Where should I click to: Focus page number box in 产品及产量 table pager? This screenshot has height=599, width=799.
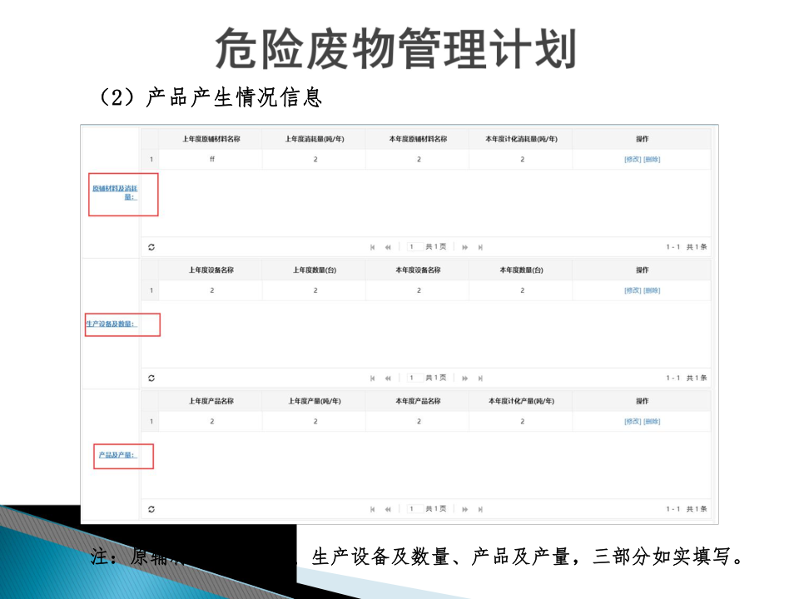pos(415,509)
